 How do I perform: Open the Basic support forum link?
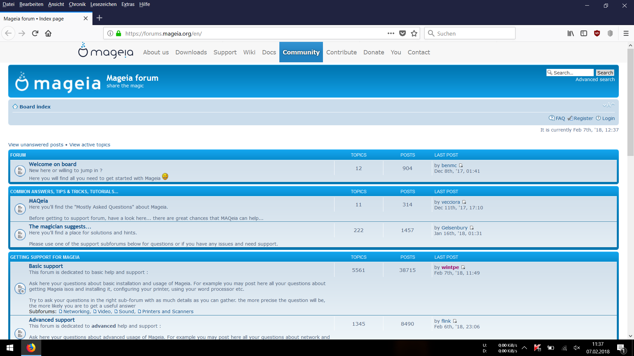pyautogui.click(x=46, y=266)
